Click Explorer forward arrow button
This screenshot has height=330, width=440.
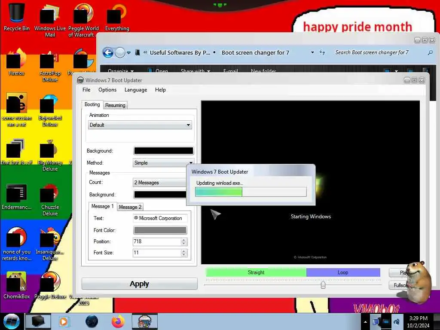pos(120,52)
